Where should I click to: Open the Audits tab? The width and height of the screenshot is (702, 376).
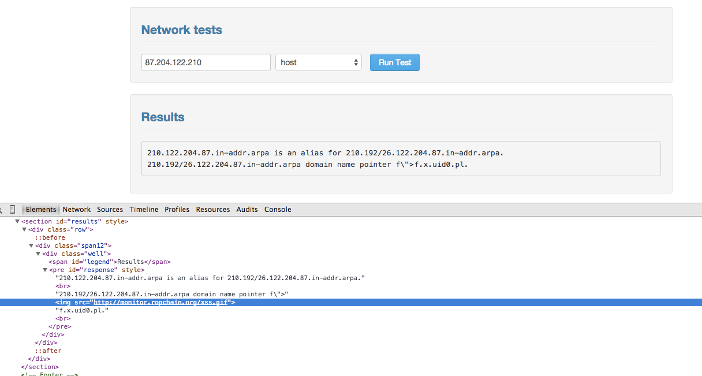tap(247, 210)
